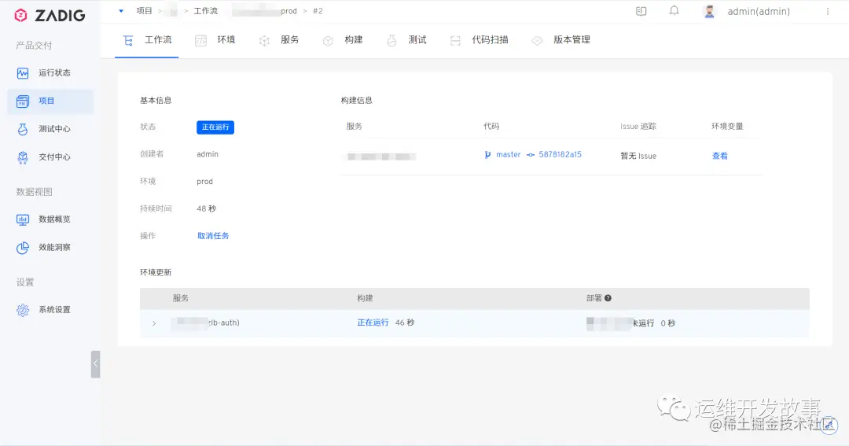
Task: Click the branch icon beside master
Action: point(488,155)
